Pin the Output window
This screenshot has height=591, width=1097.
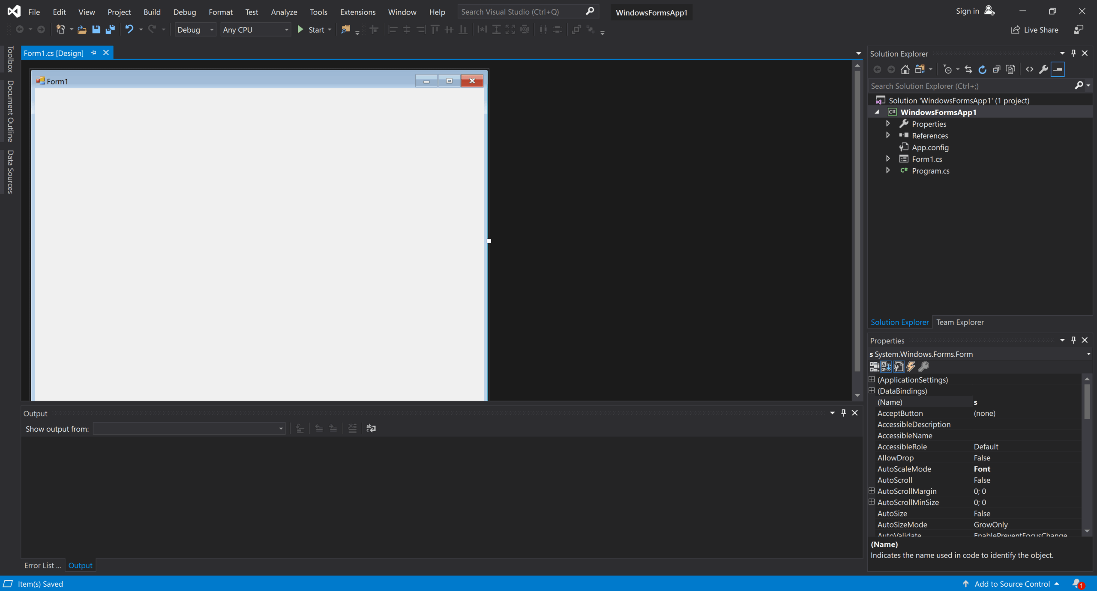(x=843, y=413)
